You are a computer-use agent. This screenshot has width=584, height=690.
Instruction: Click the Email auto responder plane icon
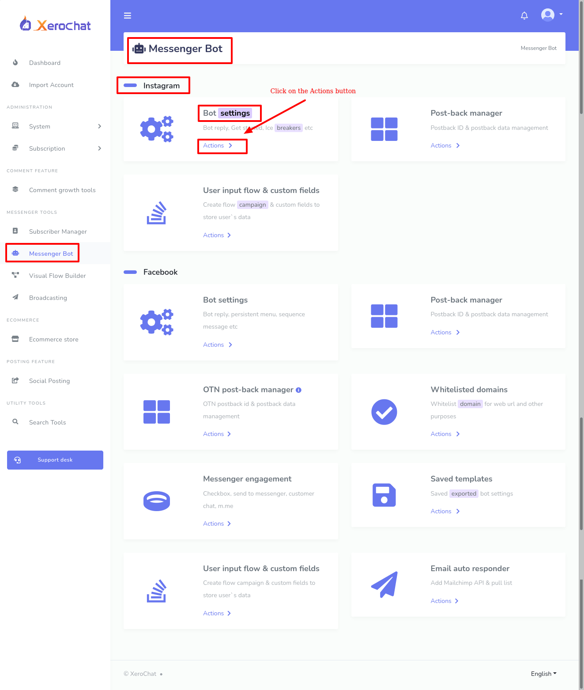pyautogui.click(x=384, y=584)
